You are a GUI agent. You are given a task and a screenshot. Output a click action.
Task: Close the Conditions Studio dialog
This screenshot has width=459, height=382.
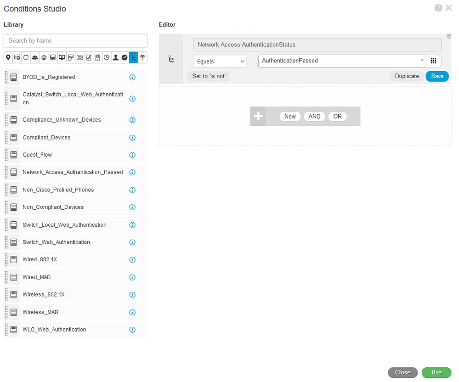402,372
